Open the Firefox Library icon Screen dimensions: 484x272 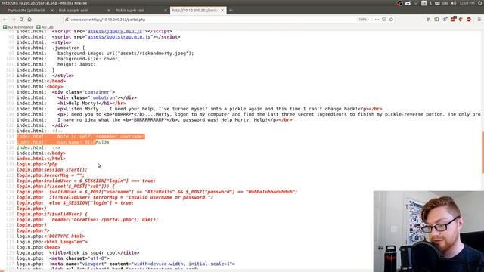[429, 20]
